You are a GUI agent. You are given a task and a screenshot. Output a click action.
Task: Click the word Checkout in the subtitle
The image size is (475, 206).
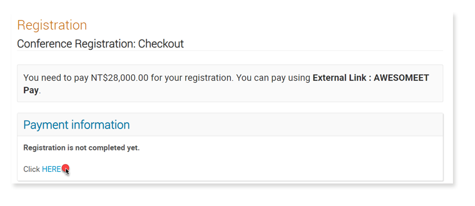pos(161,44)
